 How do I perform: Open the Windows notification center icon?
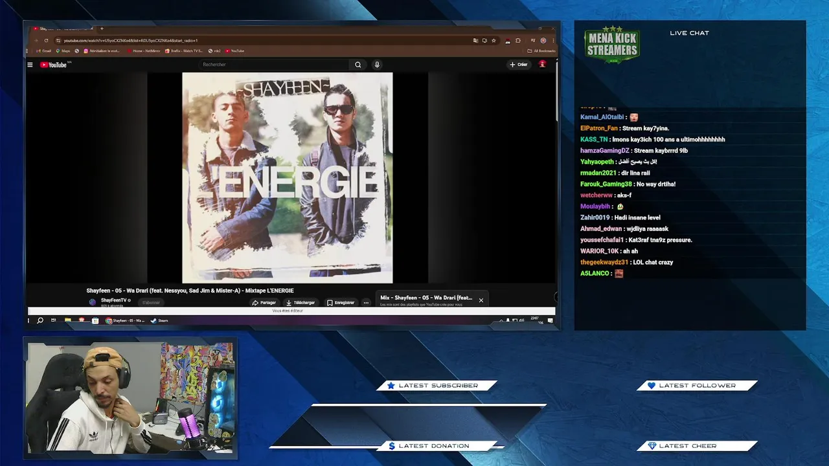(x=551, y=320)
